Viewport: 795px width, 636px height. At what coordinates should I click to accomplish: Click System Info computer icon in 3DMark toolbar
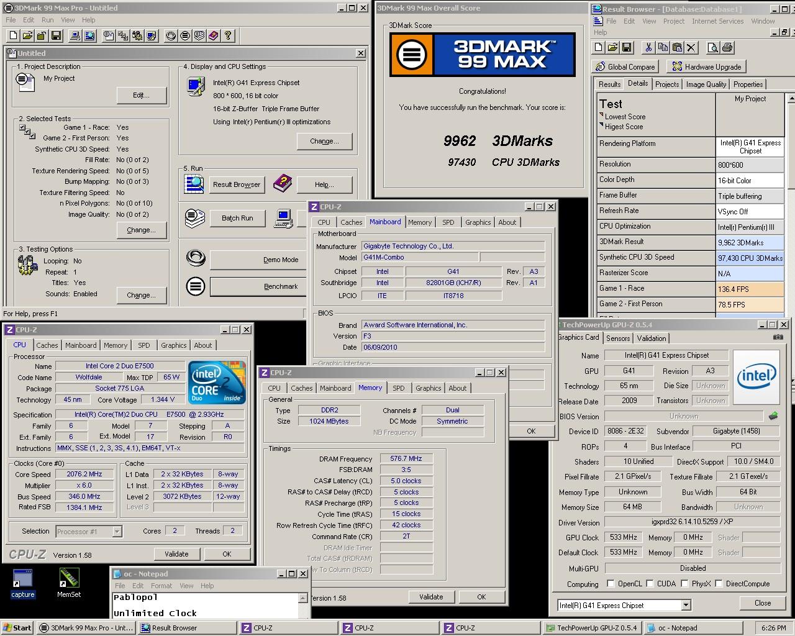[76, 35]
